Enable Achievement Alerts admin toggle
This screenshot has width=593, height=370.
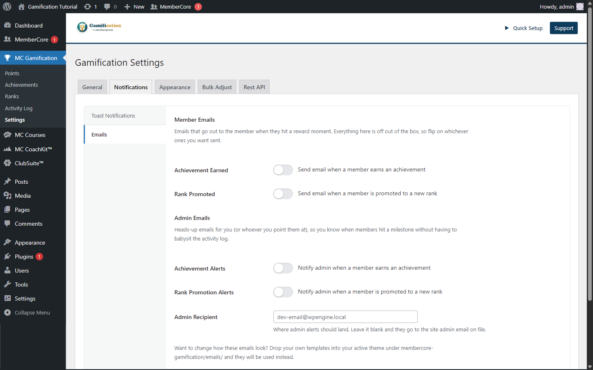(283, 268)
